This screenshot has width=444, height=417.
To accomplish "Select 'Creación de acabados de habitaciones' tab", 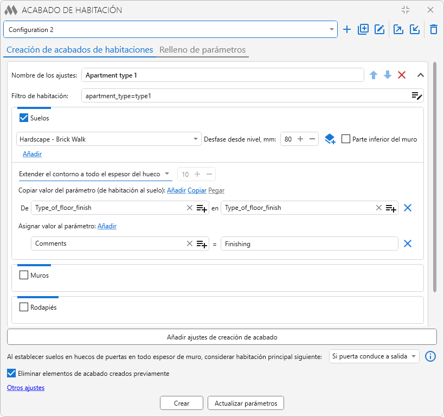I will [80, 50].
